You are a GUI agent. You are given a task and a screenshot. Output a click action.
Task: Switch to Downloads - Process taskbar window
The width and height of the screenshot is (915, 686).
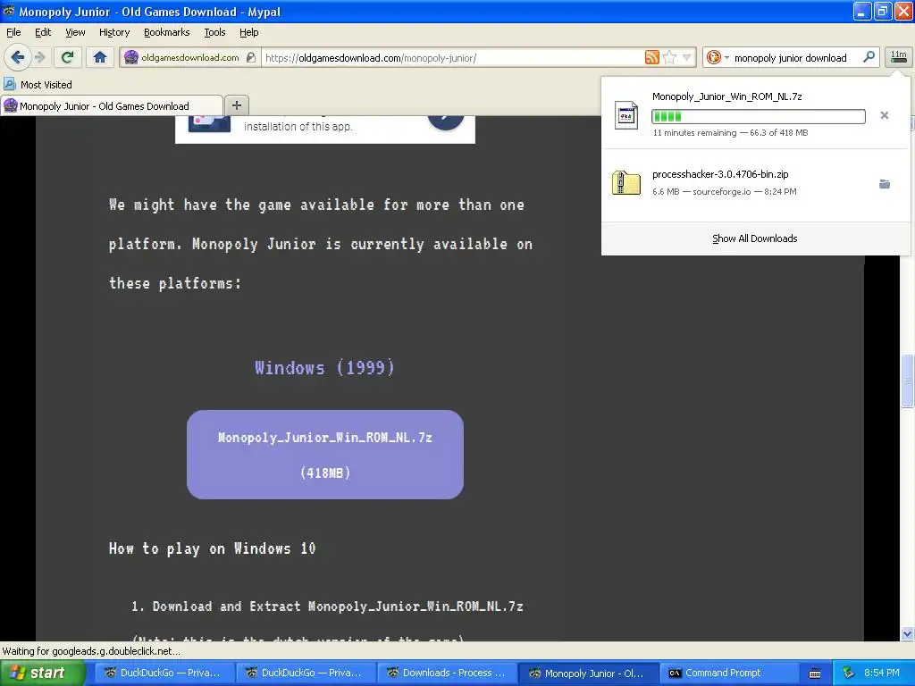(446, 673)
